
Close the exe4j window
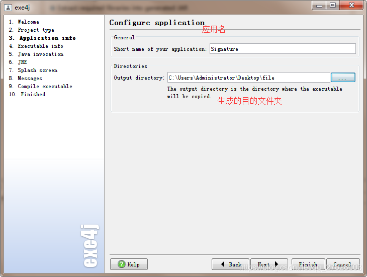[351, 6]
